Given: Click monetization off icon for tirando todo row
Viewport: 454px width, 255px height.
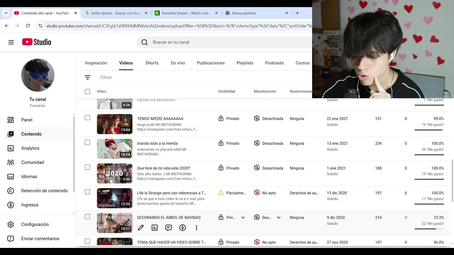Looking at the screenshot, I should click(x=257, y=143).
